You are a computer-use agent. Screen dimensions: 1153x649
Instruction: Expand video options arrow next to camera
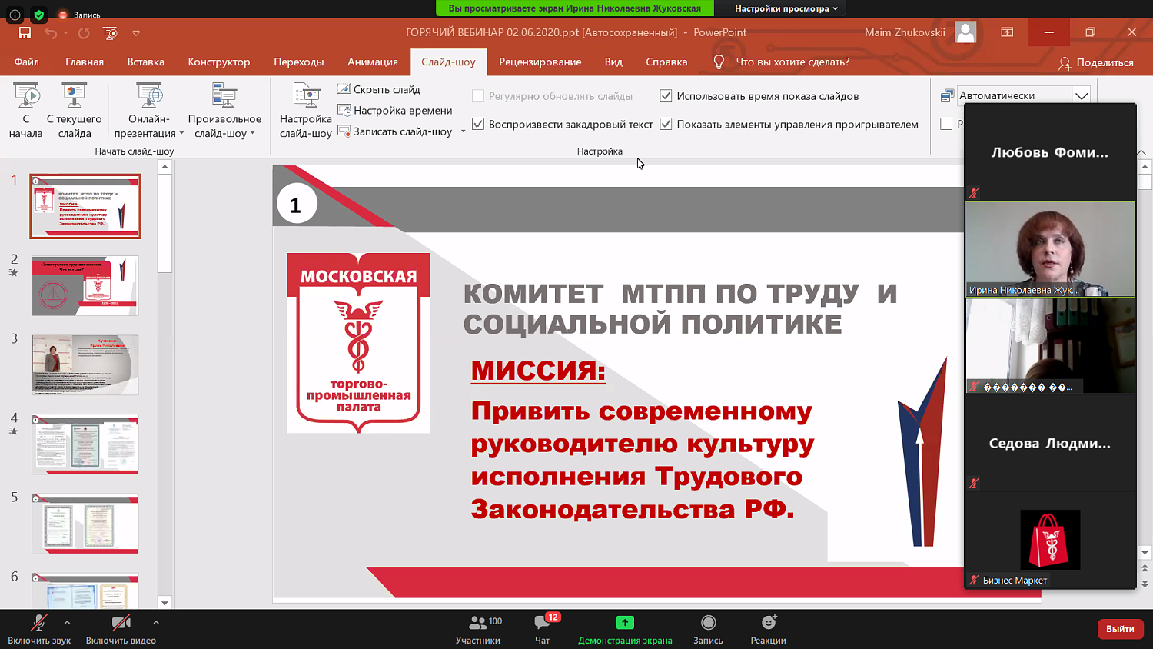tap(156, 622)
